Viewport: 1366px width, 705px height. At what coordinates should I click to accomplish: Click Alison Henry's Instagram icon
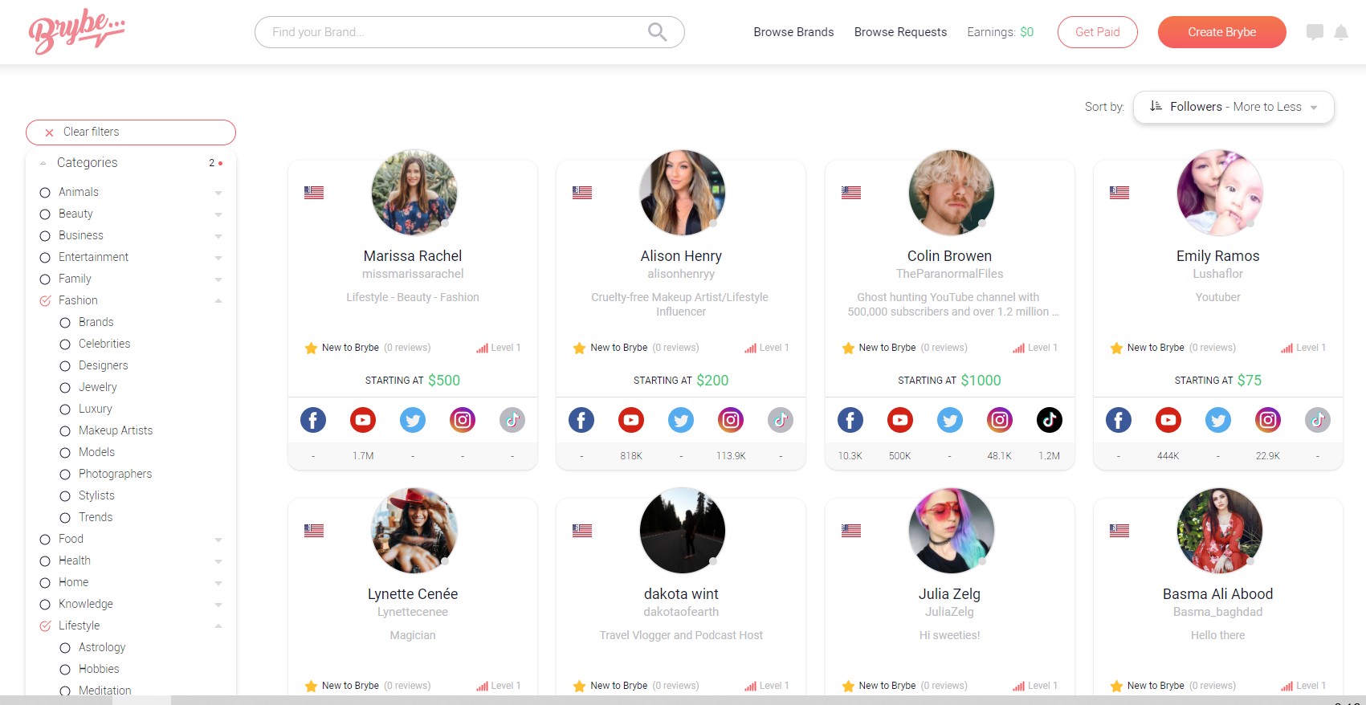pyautogui.click(x=731, y=420)
